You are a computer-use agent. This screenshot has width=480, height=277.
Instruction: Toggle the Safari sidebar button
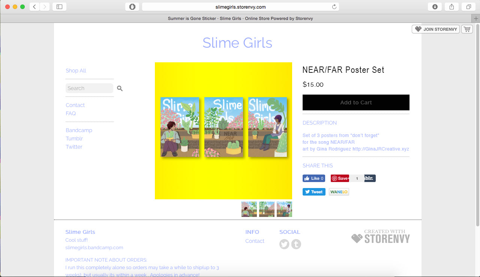click(59, 7)
